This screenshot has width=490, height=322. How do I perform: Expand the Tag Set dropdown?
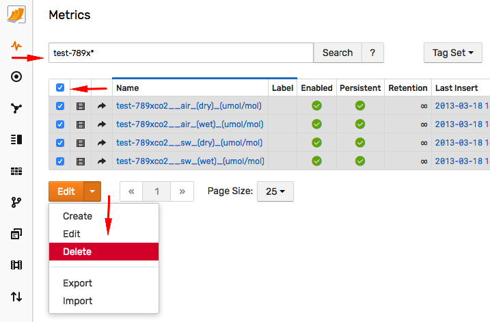pos(453,53)
